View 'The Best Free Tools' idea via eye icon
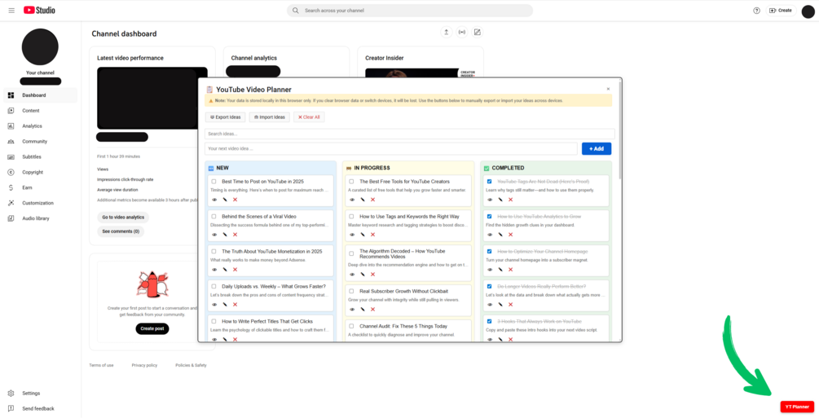This screenshot has height=418, width=819. pyautogui.click(x=352, y=200)
